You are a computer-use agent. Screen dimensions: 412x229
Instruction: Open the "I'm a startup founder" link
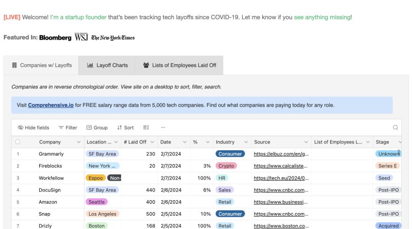[78, 17]
